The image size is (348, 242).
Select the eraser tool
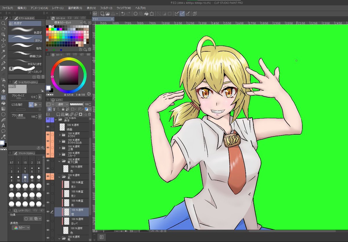3,91
